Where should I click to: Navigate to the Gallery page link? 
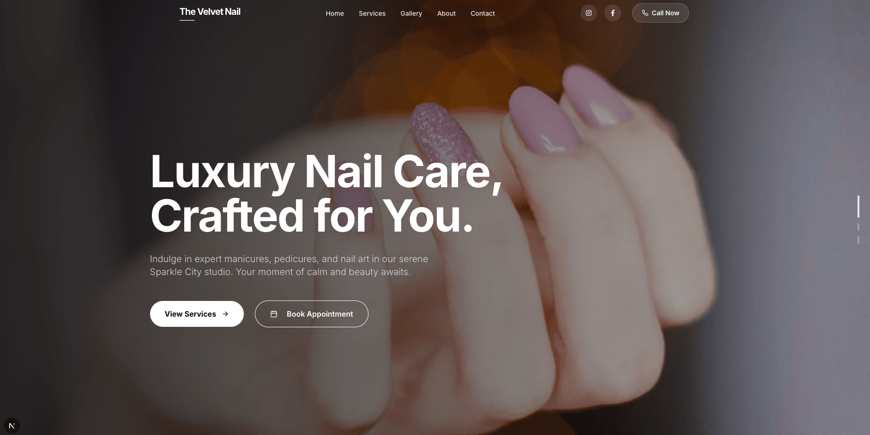click(x=411, y=13)
